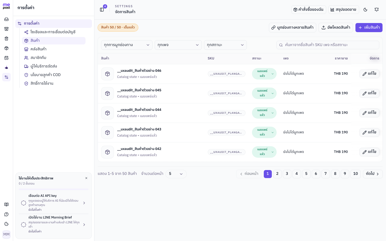
Task: Open สมาชิกทีม settings
Action: (54, 58)
